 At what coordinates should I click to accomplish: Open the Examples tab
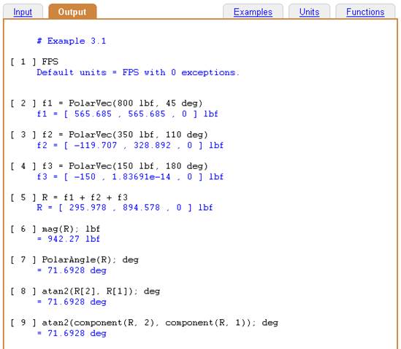click(253, 12)
